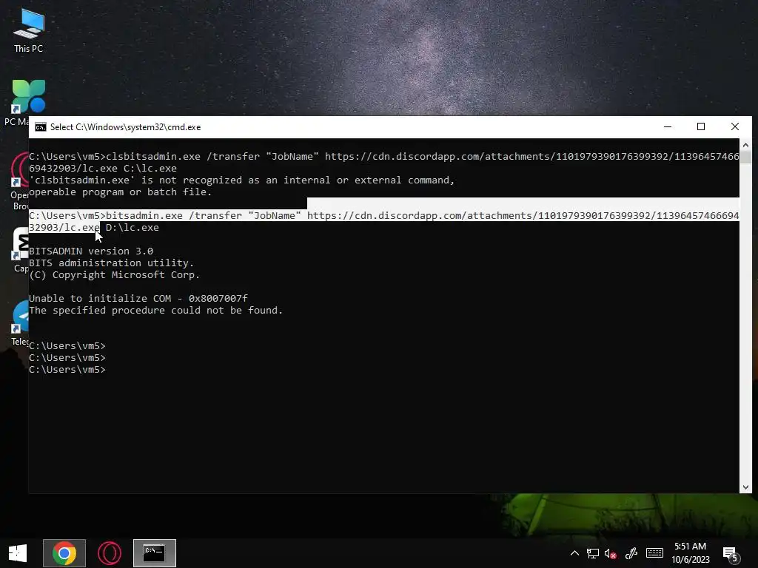Open the muted volume tray icon

(611, 553)
